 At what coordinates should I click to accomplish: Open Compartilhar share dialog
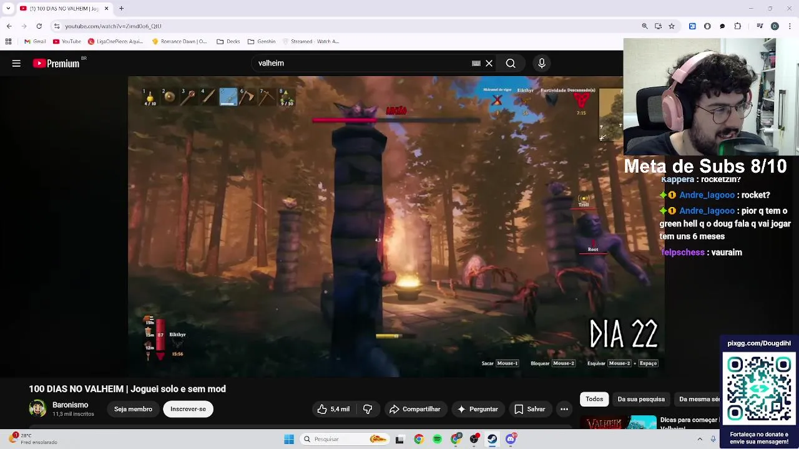pyautogui.click(x=414, y=409)
